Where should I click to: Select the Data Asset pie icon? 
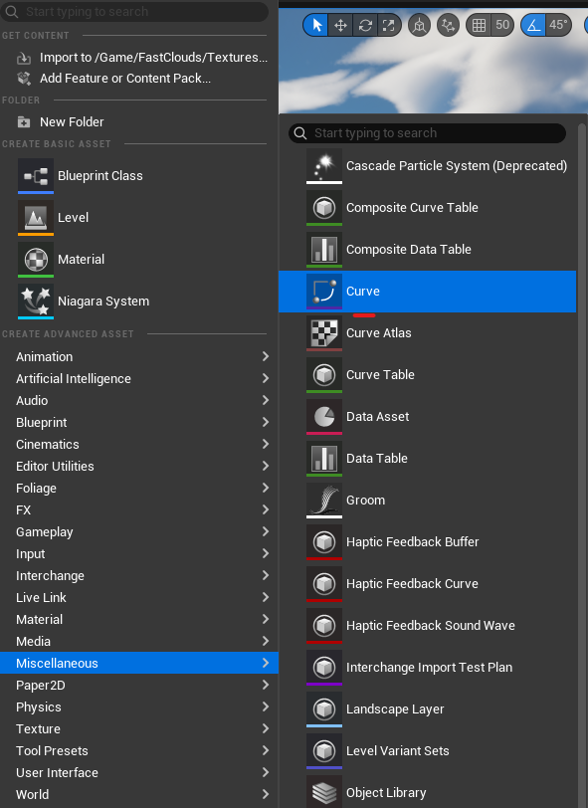(324, 416)
